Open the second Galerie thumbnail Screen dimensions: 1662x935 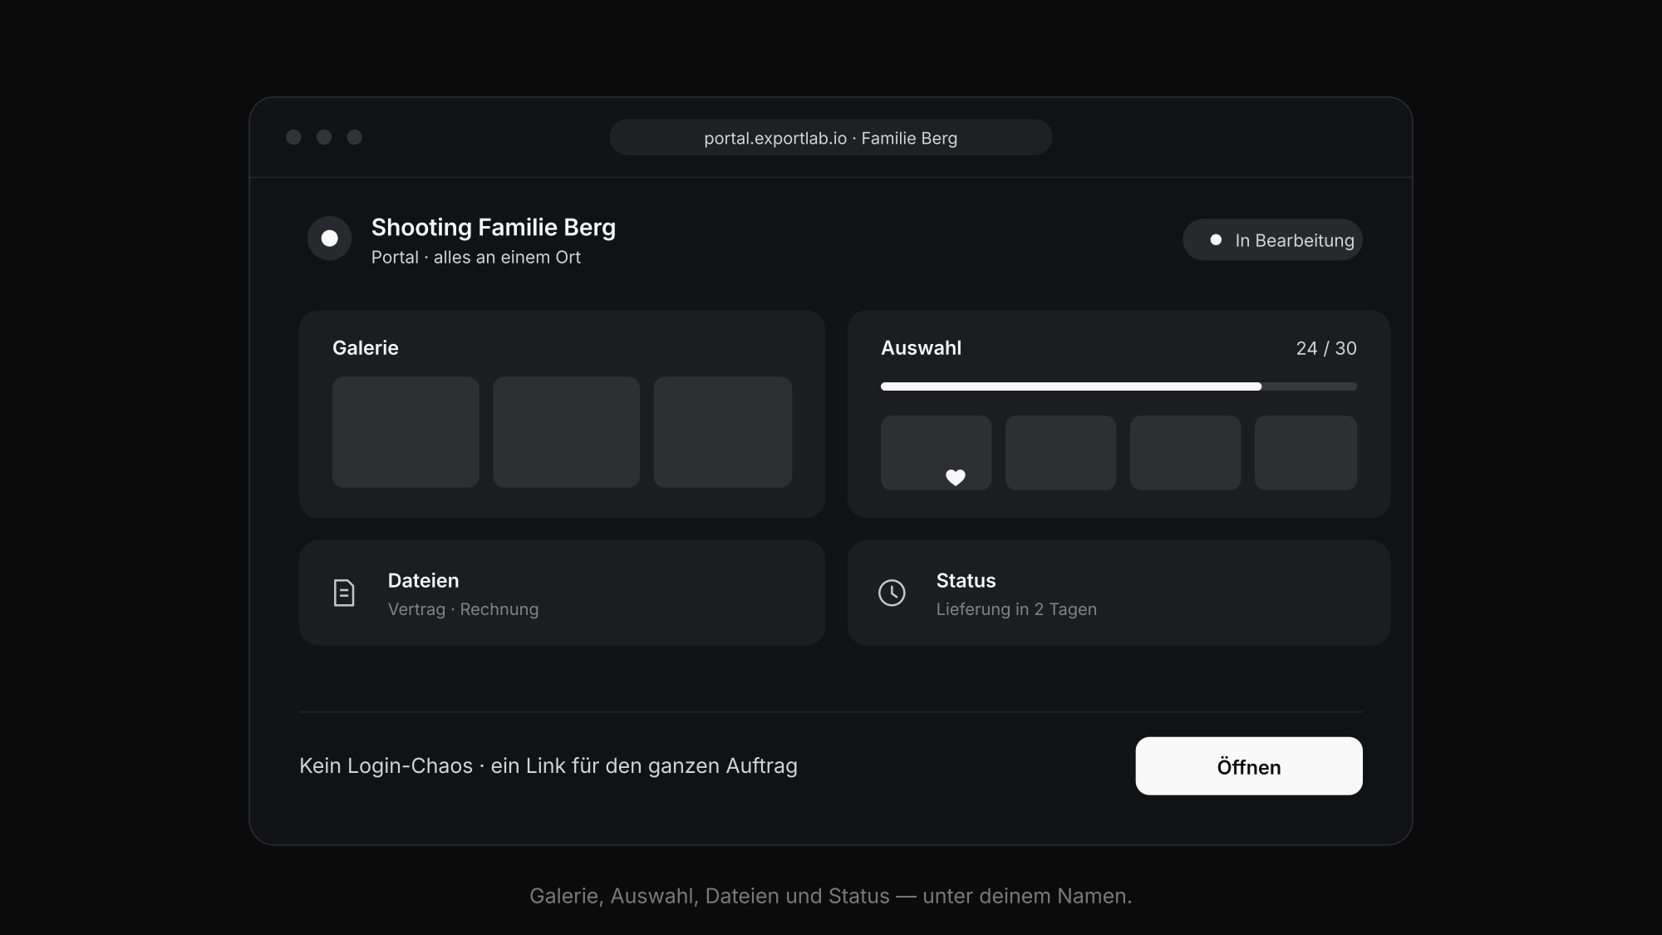tap(566, 432)
